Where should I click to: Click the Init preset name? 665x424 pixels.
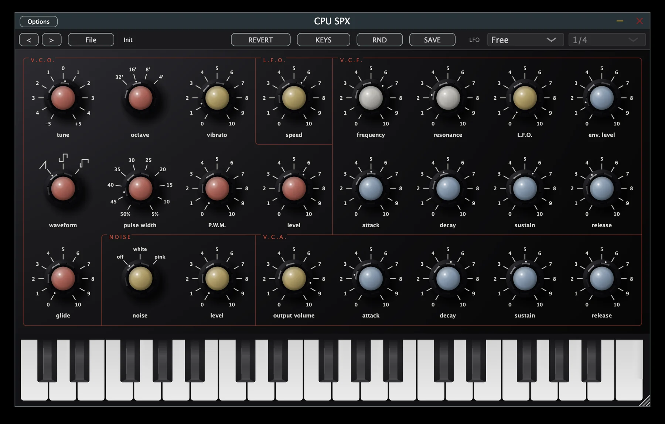click(128, 40)
